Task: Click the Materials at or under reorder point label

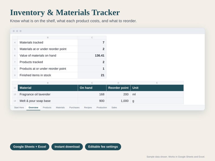Action: pyautogui.click(x=48, y=49)
